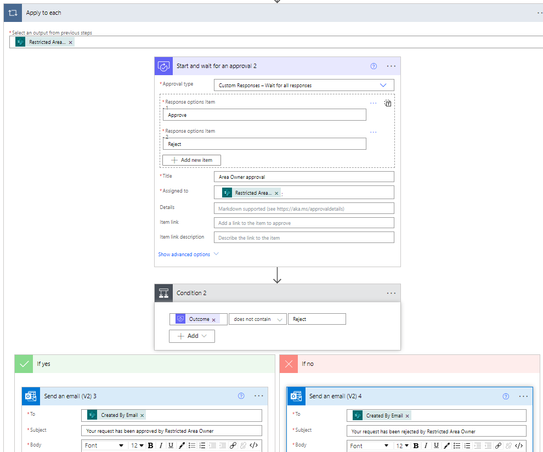
Task: Open help for Start and wait for approval 2
Action: pyautogui.click(x=374, y=66)
